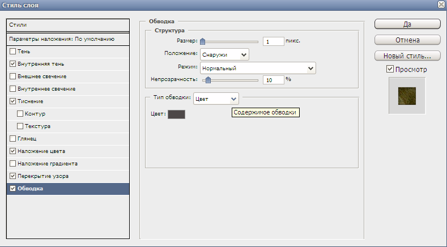This screenshot has width=447, height=247.
Task: Open the Положение dropdown showing Снаружи
Action: 224,55
